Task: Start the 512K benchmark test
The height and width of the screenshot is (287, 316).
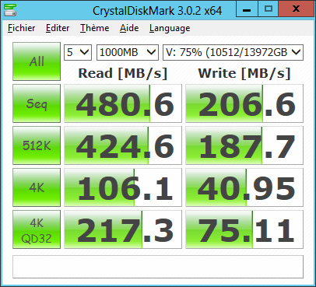Action: [37, 145]
